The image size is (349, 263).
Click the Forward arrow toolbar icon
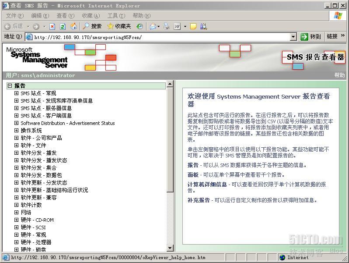click(36, 27)
